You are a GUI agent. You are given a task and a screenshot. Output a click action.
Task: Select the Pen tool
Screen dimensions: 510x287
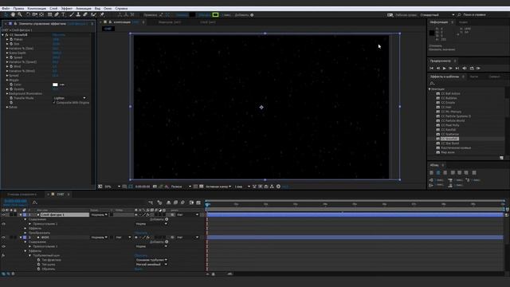point(57,14)
